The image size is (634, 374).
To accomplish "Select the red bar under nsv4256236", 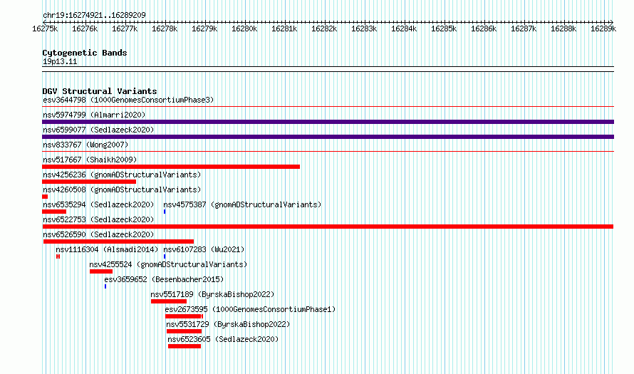I will point(89,182).
